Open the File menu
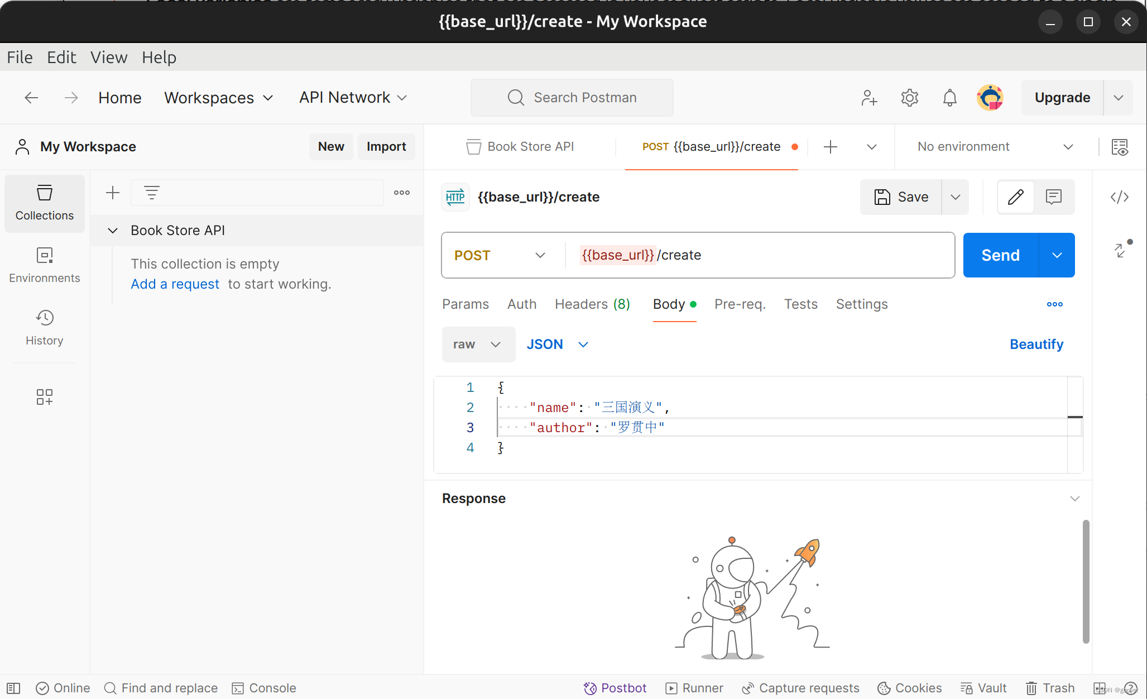This screenshot has height=699, width=1147. [x=20, y=58]
